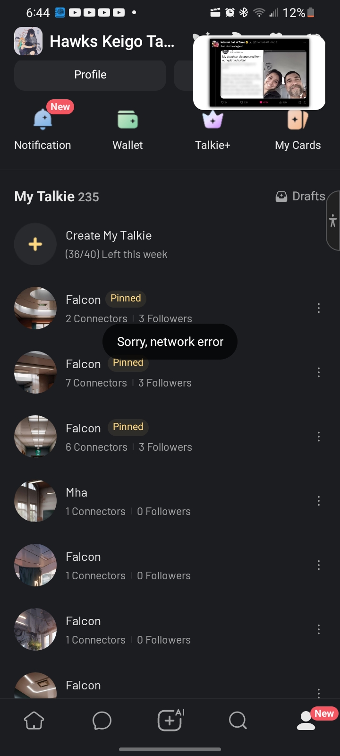Select the Mha talkie avatar
The height and width of the screenshot is (756, 340).
coord(35,501)
